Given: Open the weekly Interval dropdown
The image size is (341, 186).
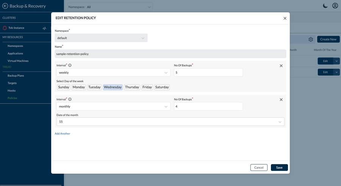Looking at the screenshot, I should point(113,73).
